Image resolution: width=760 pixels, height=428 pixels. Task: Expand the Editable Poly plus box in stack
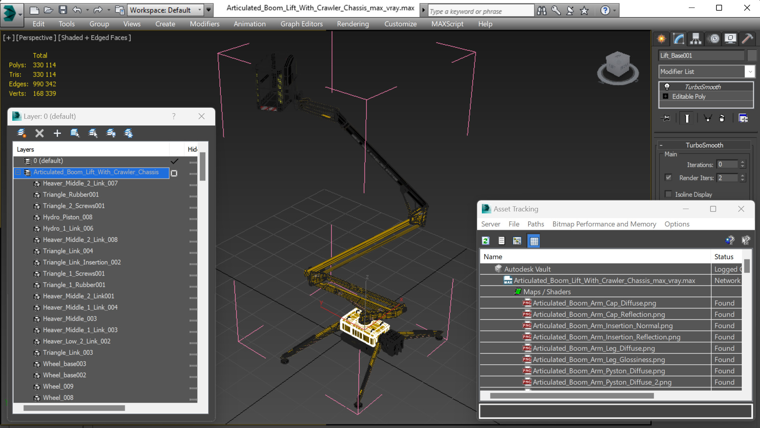[665, 96]
